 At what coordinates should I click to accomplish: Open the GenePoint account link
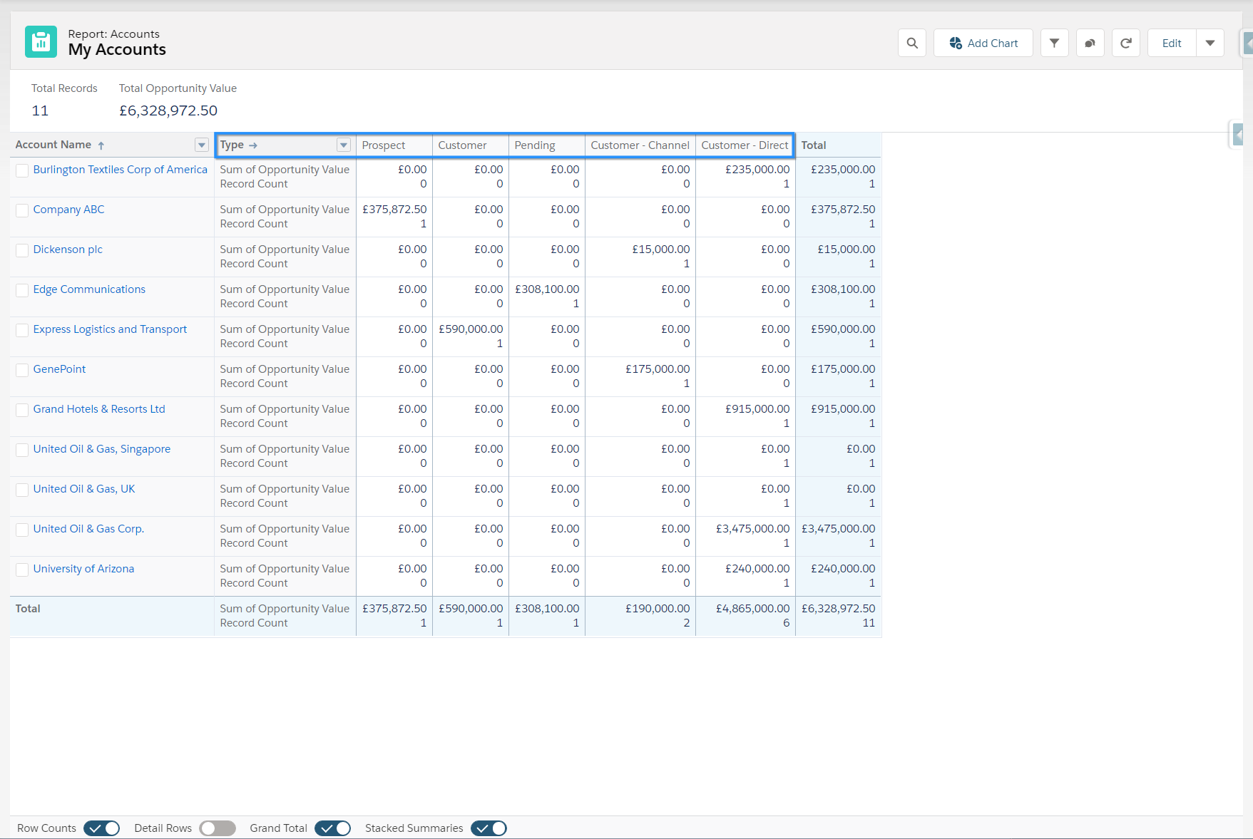pos(59,369)
